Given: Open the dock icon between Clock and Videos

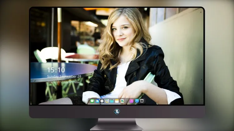Looking at the screenshot, I should click(107, 101).
